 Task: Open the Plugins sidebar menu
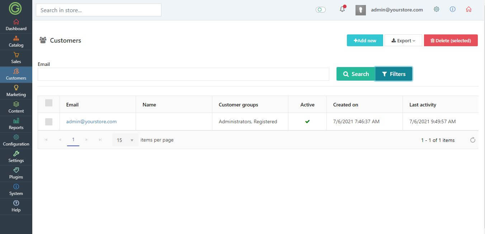[16, 173]
